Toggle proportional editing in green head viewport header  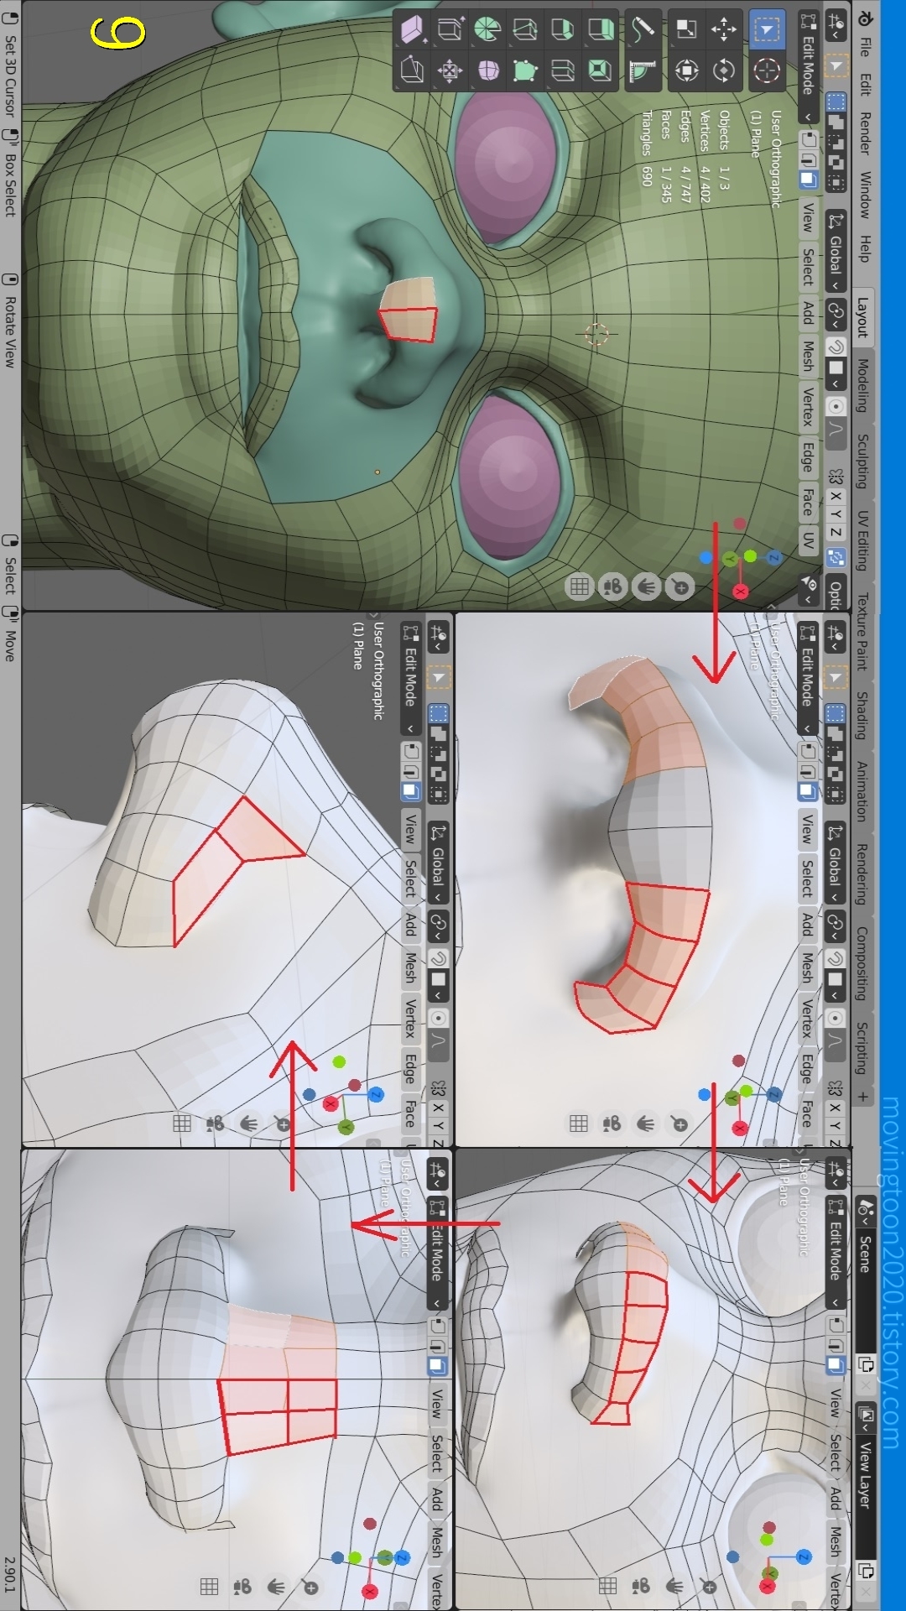(x=836, y=407)
